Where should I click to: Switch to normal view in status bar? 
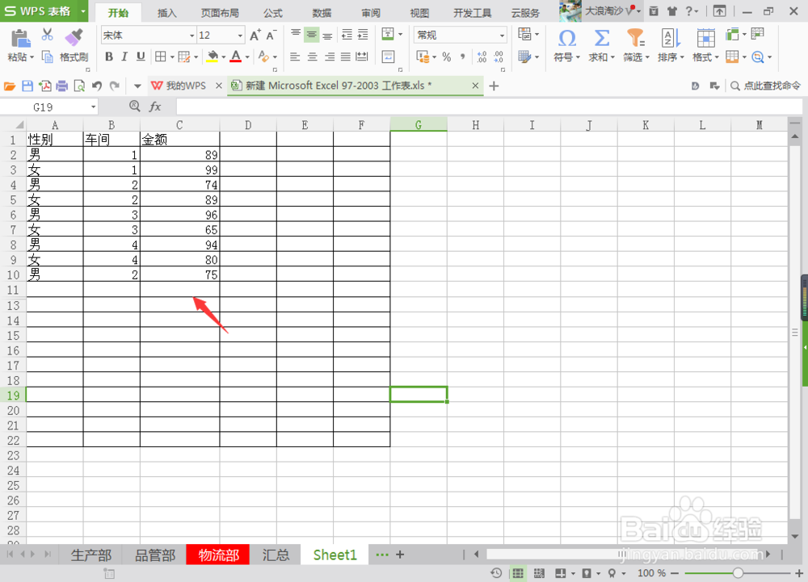pos(518,573)
